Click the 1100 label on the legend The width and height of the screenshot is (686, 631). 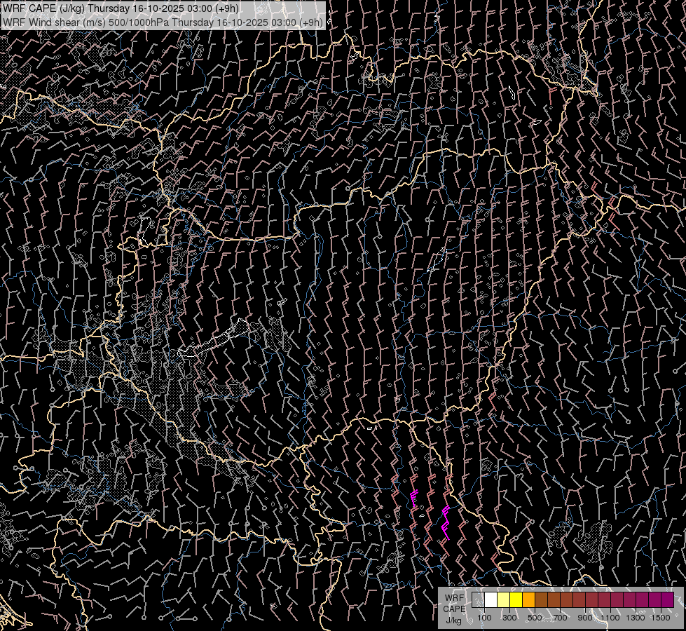point(610,618)
